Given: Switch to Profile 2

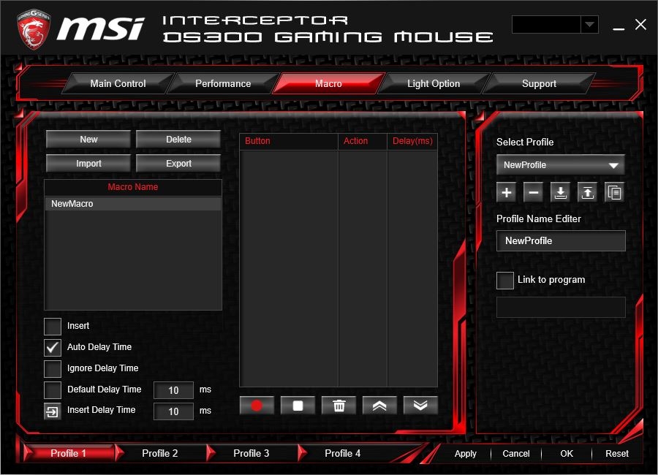Looking at the screenshot, I should [160, 453].
